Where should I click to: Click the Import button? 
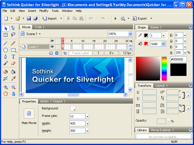click(x=50, y=19)
